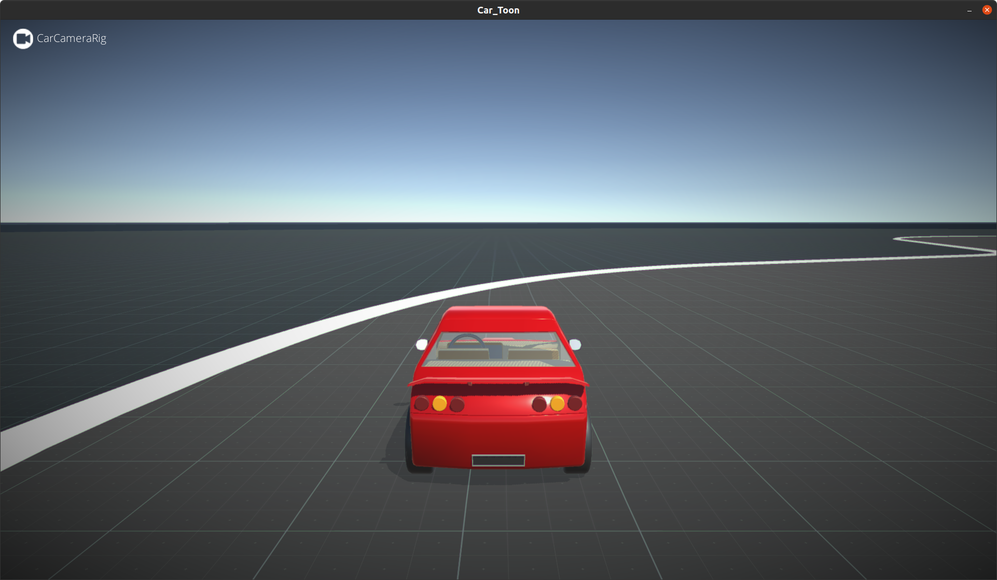997x580 pixels.
Task: Click the leftmost red tail light lens
Action: coord(421,402)
